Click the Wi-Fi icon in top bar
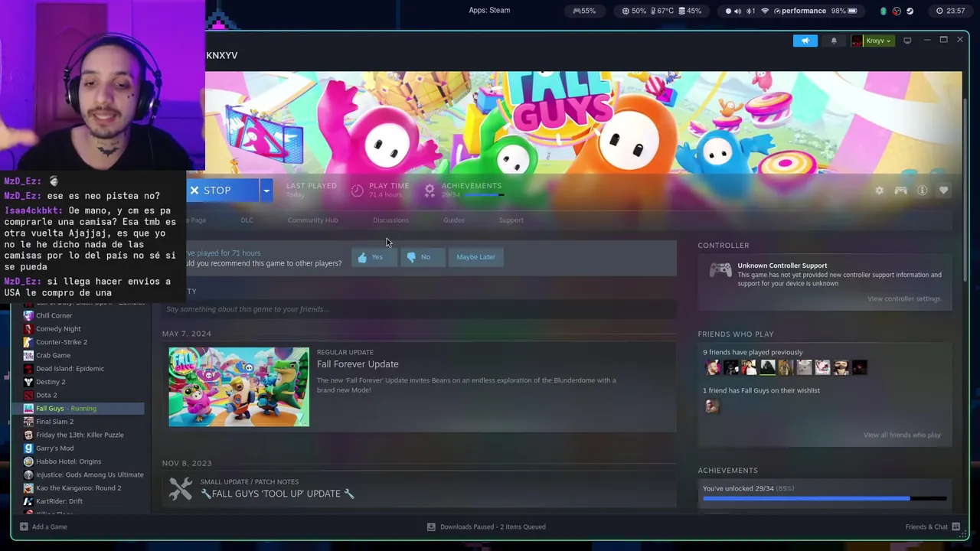Image resolution: width=980 pixels, height=551 pixels. point(764,11)
